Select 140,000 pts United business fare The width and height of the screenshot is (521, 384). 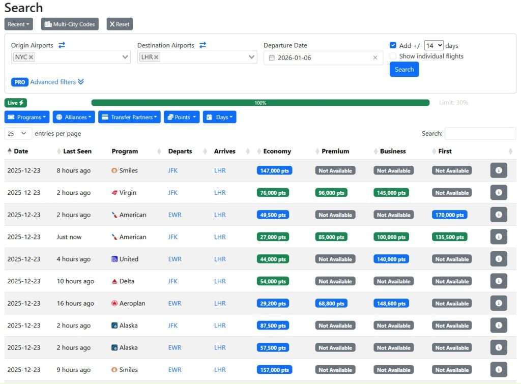tap(391, 259)
